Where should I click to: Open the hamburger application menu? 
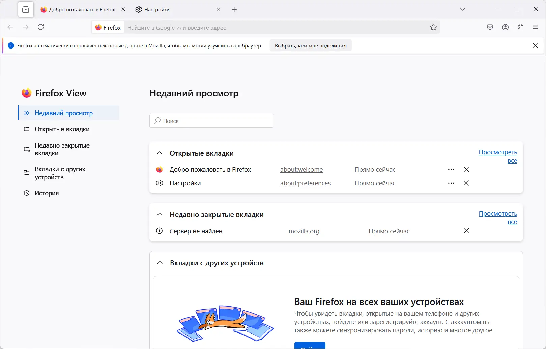coord(536,27)
